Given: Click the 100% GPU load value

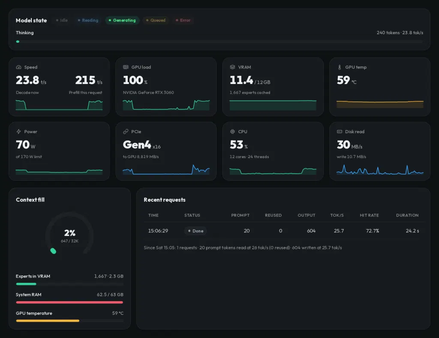Looking at the screenshot, I should pyautogui.click(x=135, y=80).
